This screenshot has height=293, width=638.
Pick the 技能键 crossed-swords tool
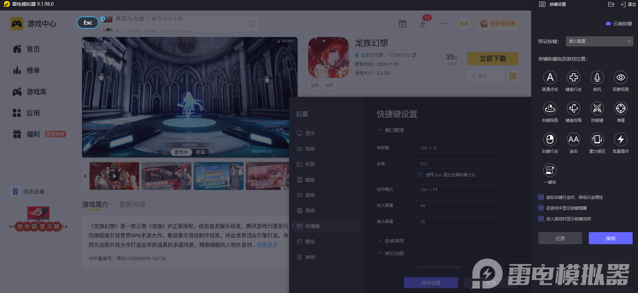click(x=597, y=109)
